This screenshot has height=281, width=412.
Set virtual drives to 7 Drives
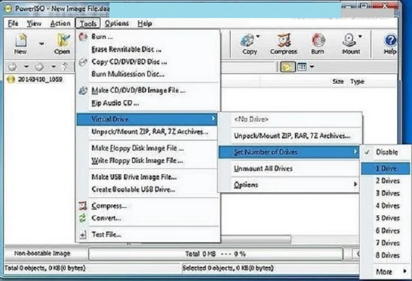pos(385,243)
